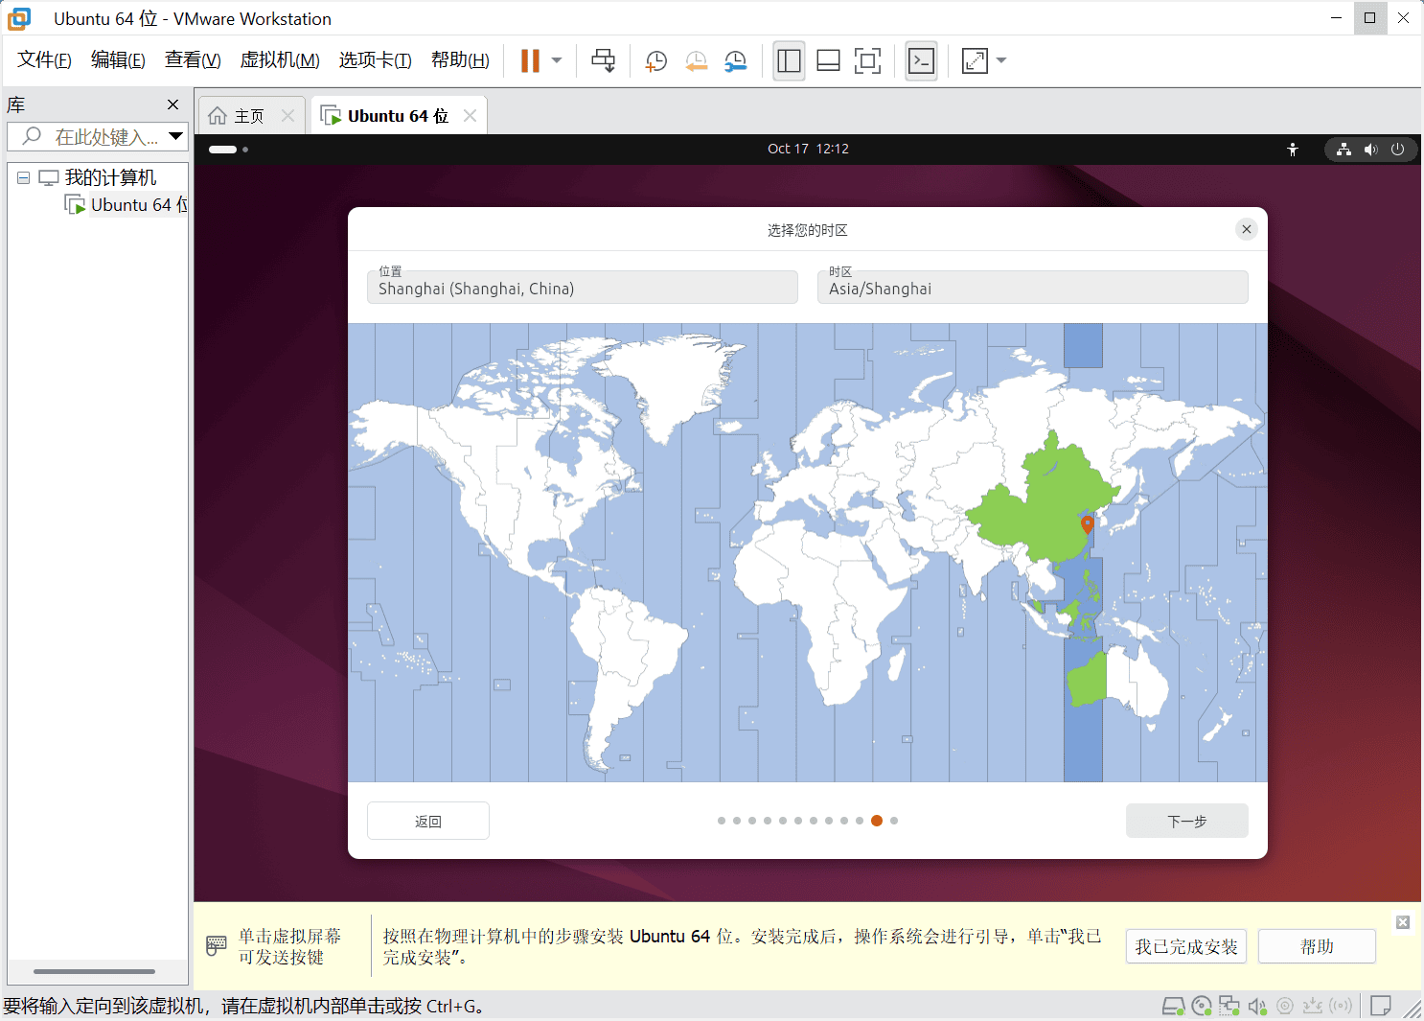
Task: Click the VMware Workstation title bar logo
Action: (x=19, y=18)
